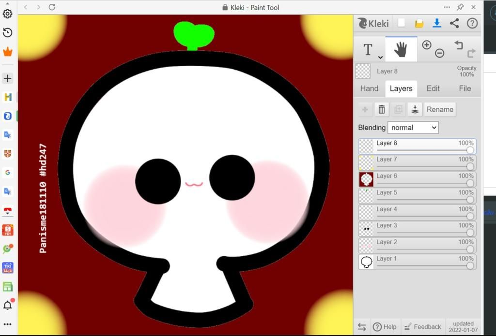Click the updated 2022-01-07 changelog link

(463, 327)
